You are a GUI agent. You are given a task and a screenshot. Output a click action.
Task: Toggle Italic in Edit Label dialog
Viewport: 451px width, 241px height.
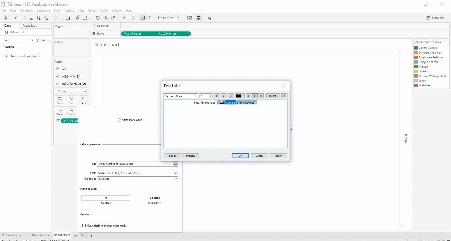coord(224,96)
